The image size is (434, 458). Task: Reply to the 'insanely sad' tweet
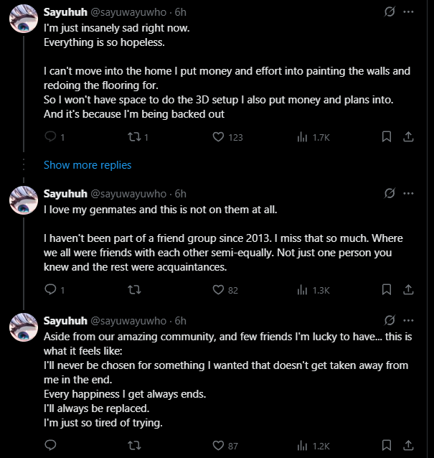tap(49, 137)
